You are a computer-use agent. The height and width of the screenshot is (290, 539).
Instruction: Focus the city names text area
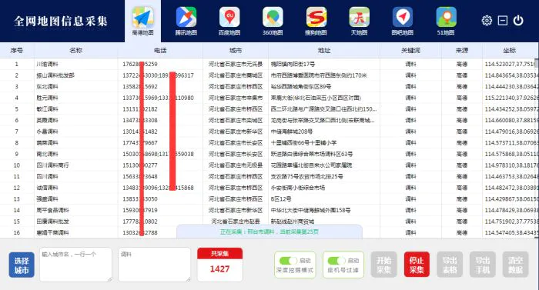pyautogui.click(x=75, y=265)
